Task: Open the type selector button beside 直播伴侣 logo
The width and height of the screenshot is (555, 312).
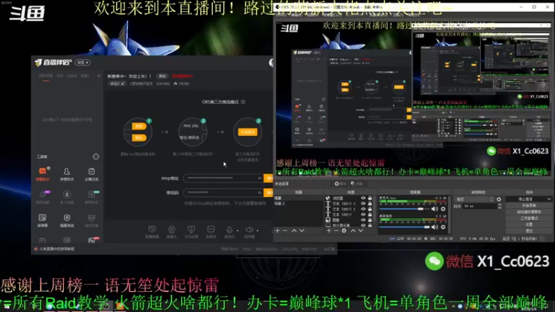Action: pos(83,62)
